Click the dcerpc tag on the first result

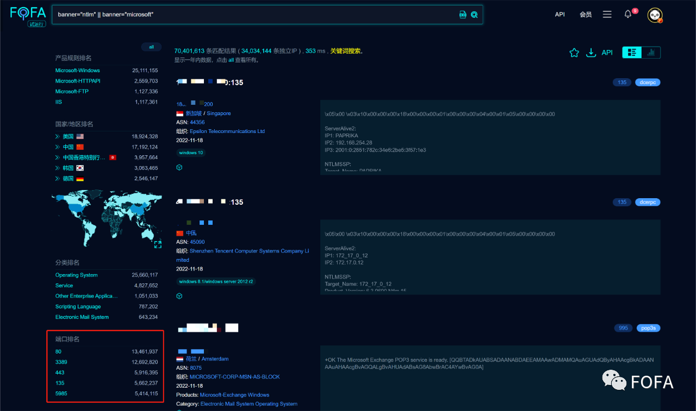coord(648,83)
